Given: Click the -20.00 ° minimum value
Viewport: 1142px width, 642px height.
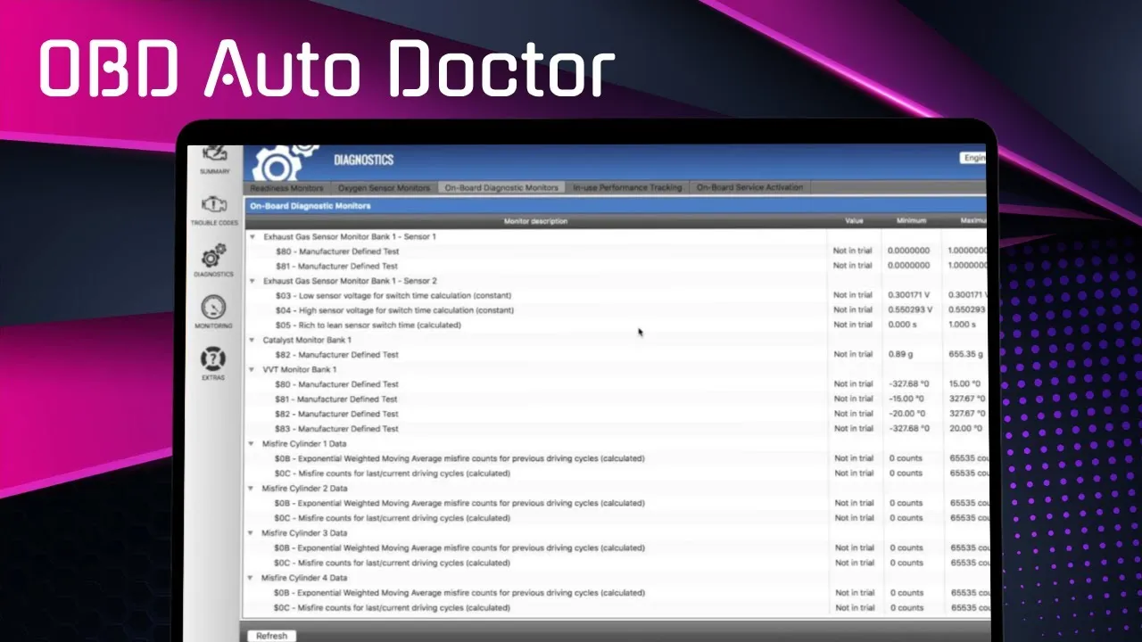Looking at the screenshot, I should tap(906, 414).
